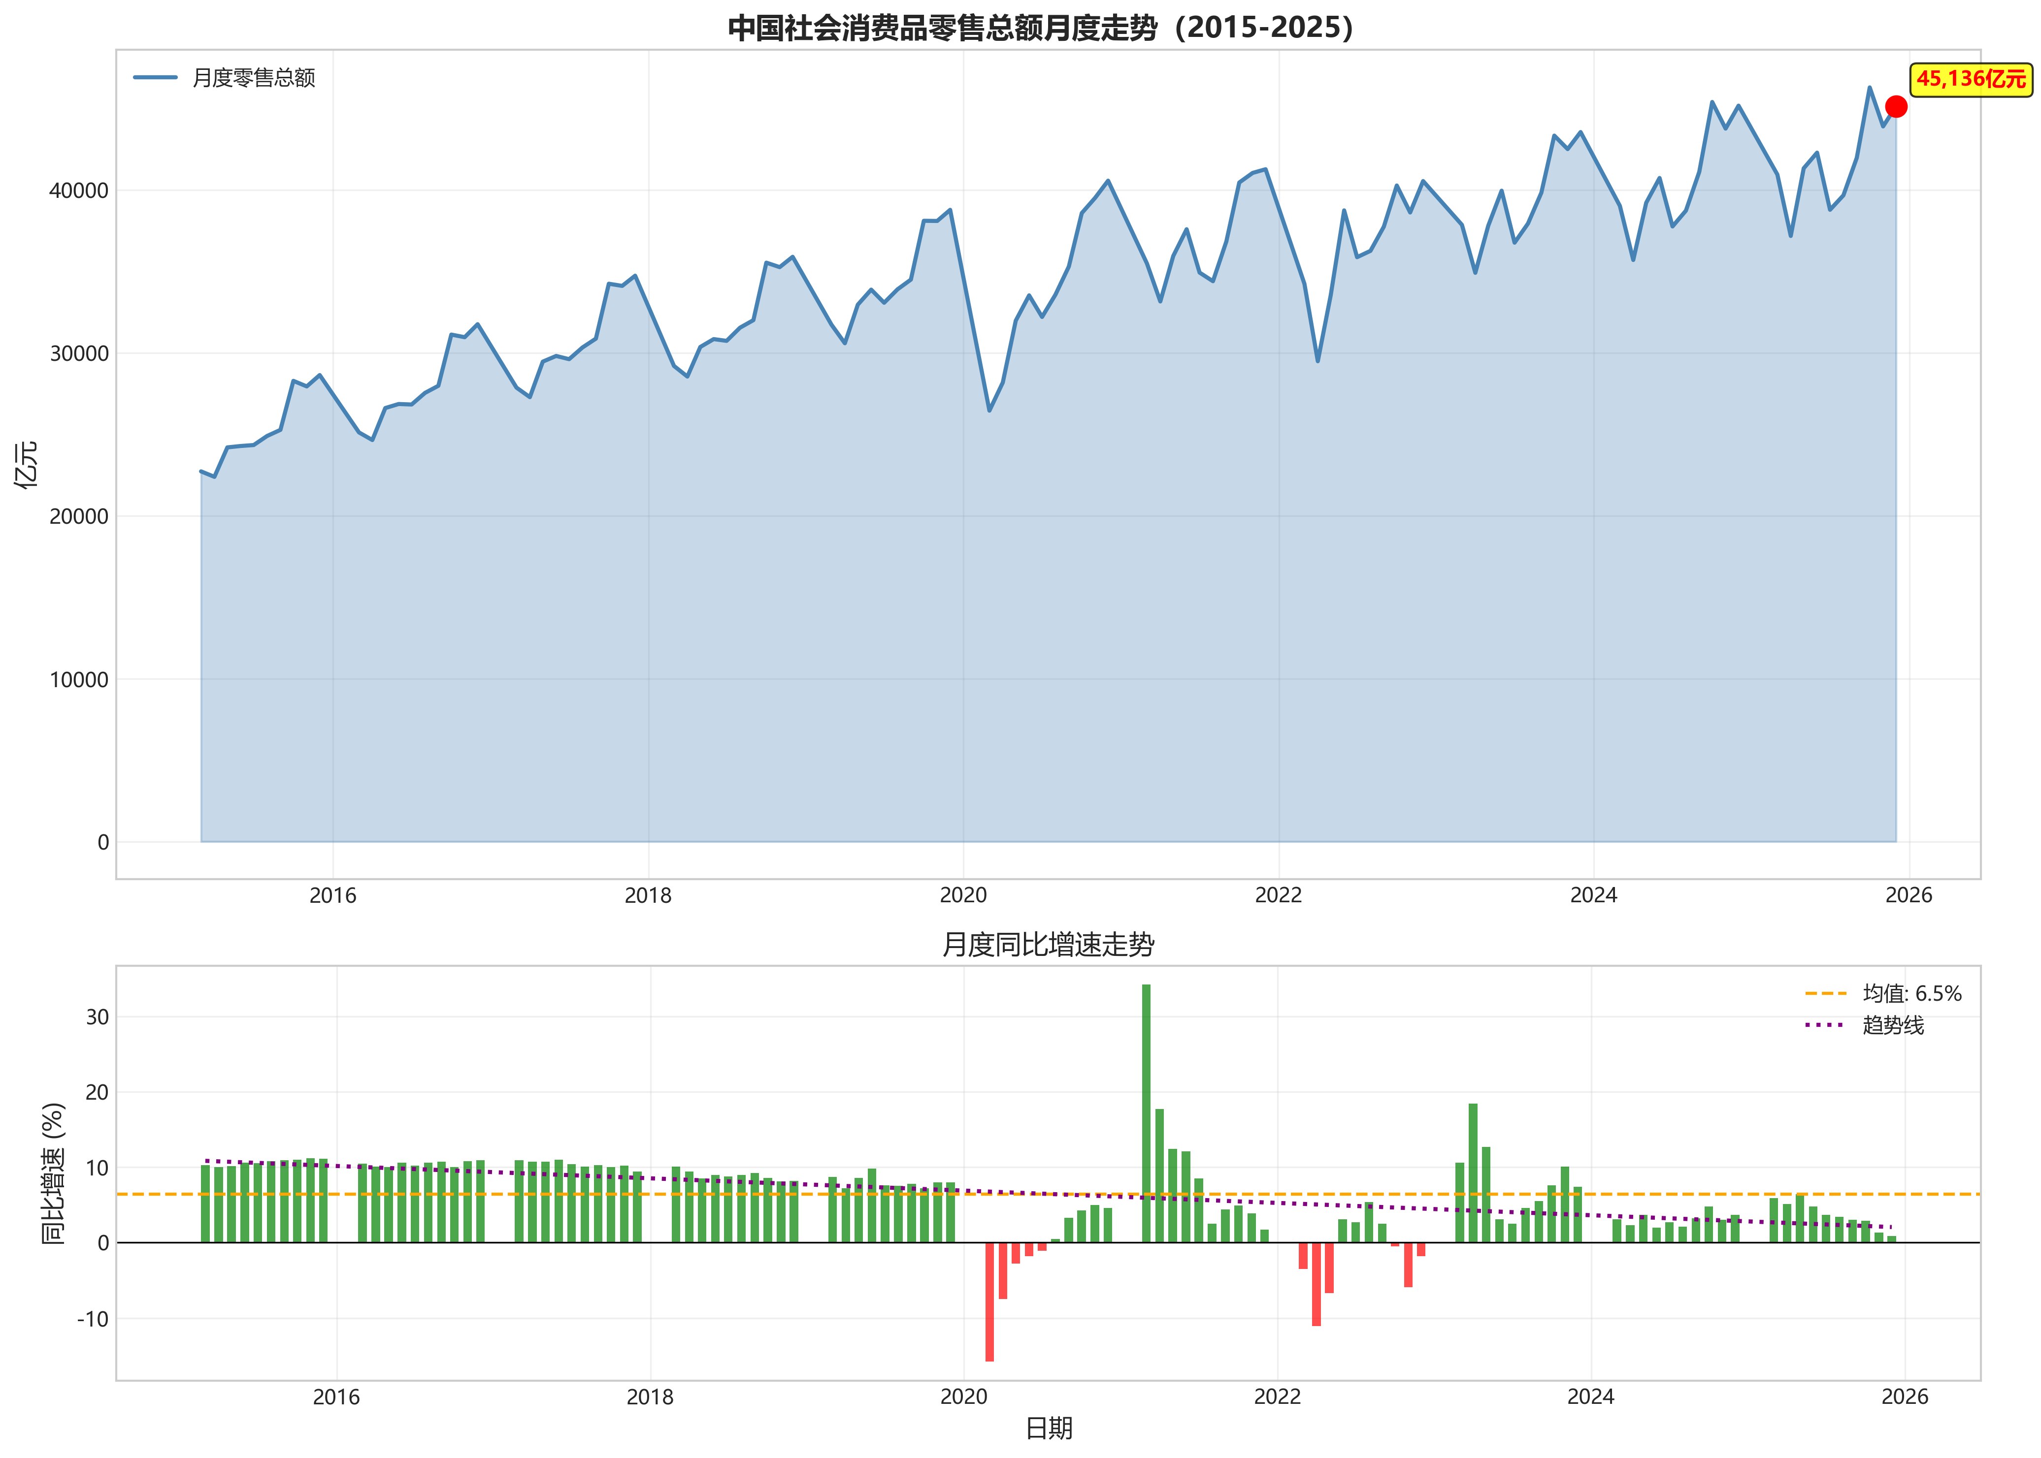Click the red latest data point marker
This screenshot has height=1458, width=2041.
click(1896, 107)
